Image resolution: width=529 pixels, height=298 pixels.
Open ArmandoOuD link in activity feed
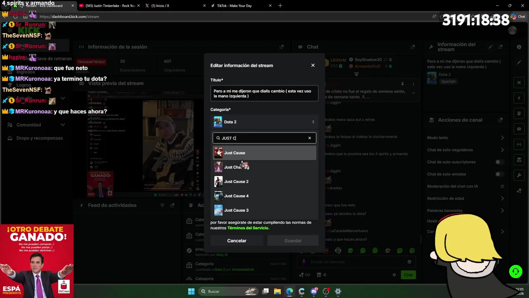pyautogui.click(x=243, y=269)
